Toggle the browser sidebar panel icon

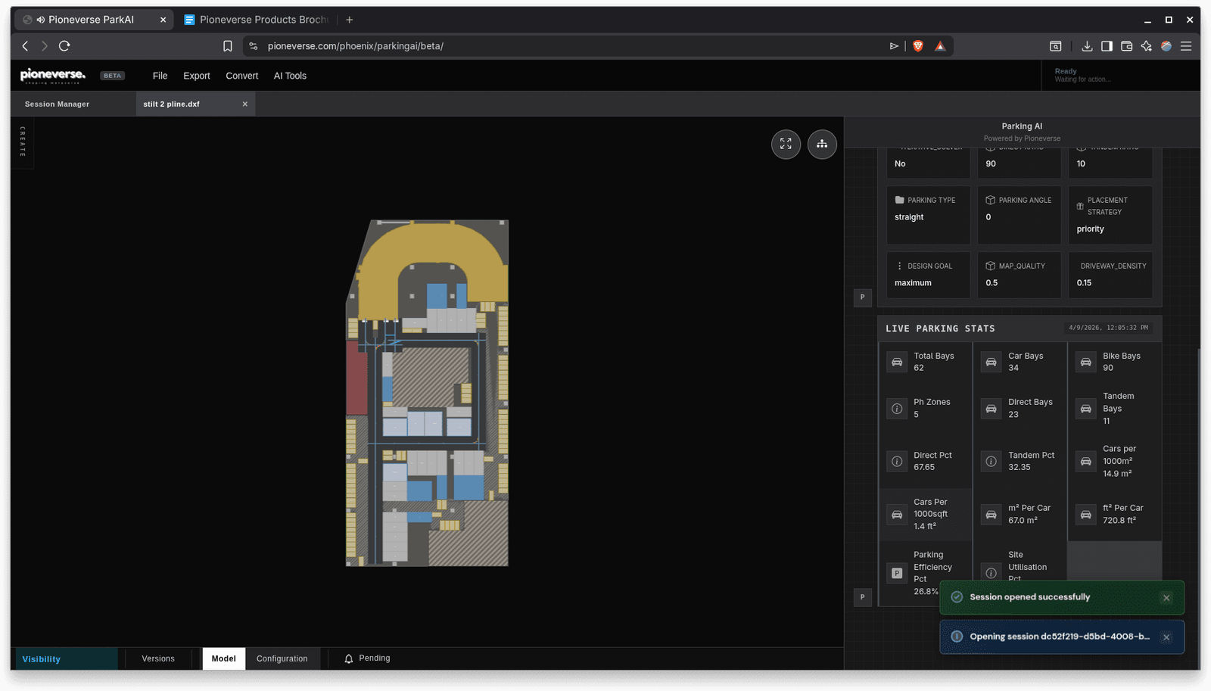(1107, 46)
